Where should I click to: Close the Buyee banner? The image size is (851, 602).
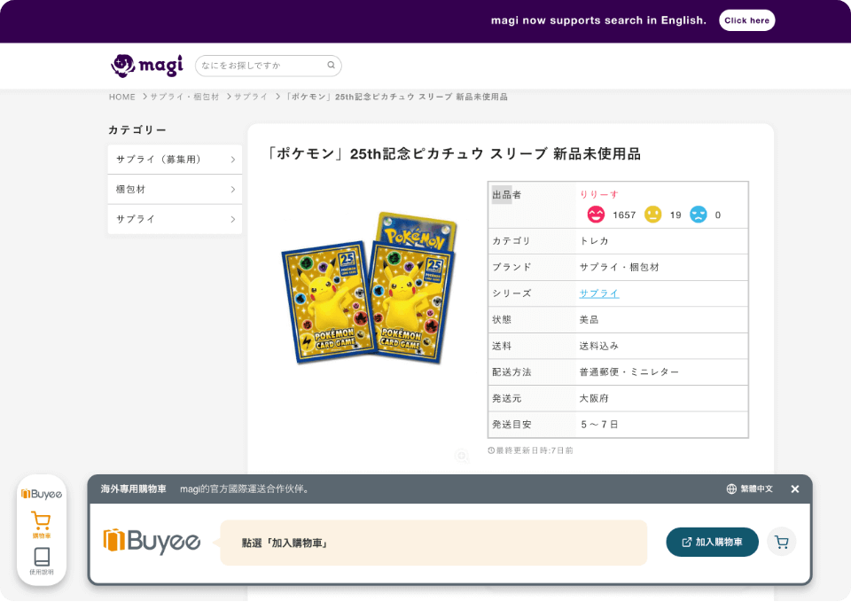[795, 489]
